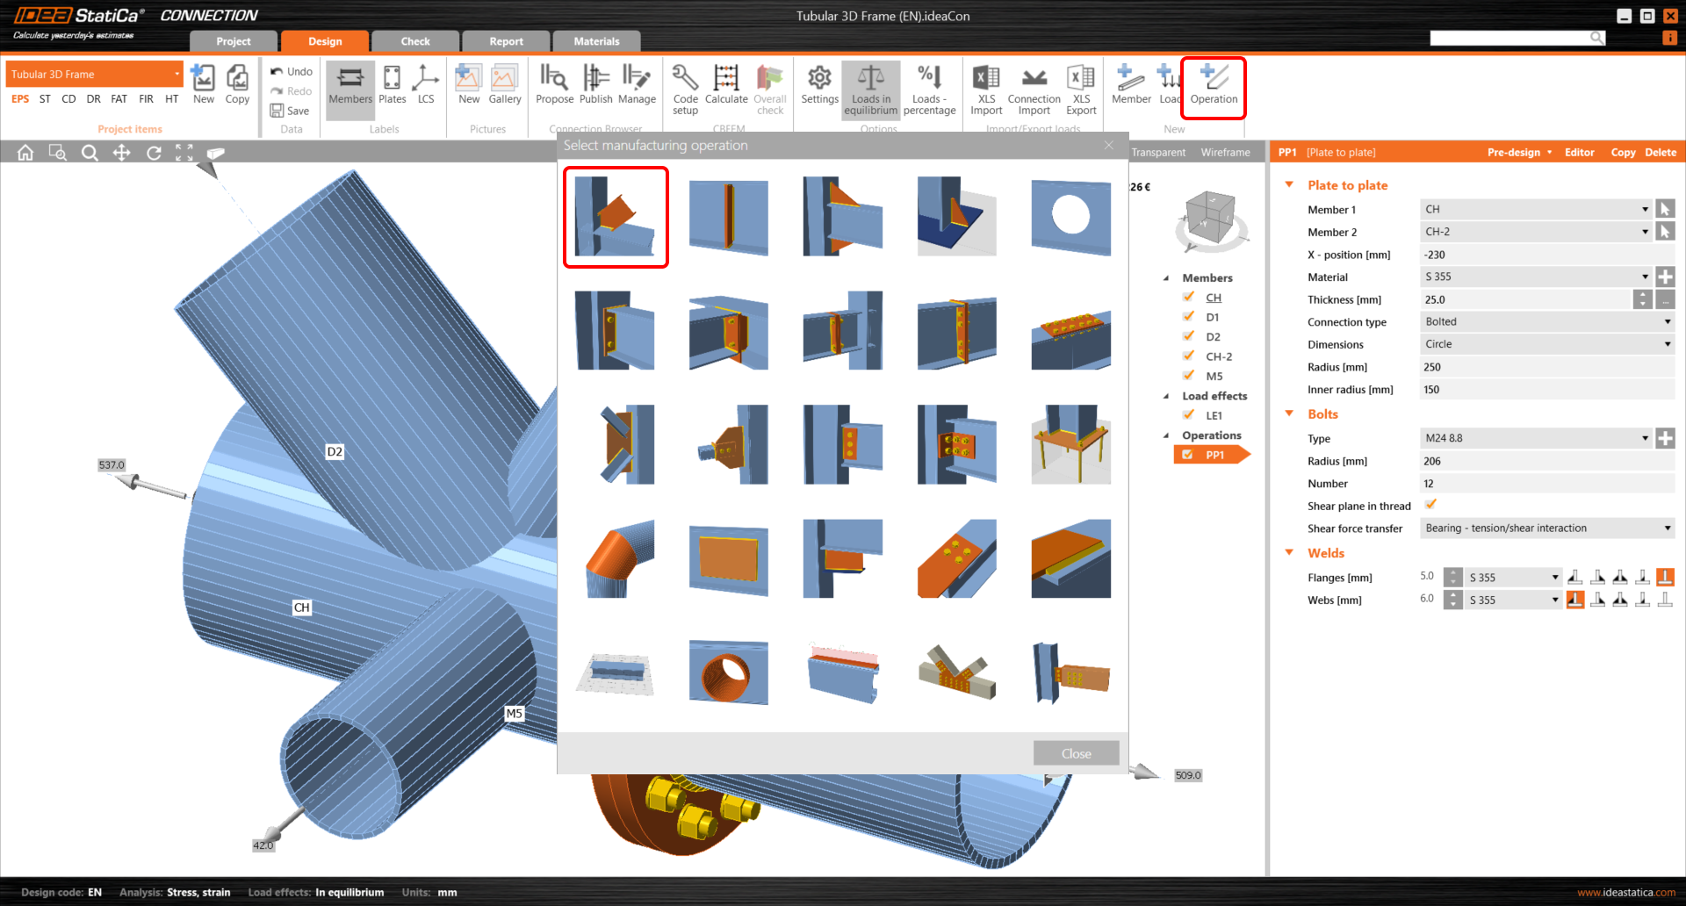Switch to the Check tab
The height and width of the screenshot is (906, 1686).
coord(415,41)
